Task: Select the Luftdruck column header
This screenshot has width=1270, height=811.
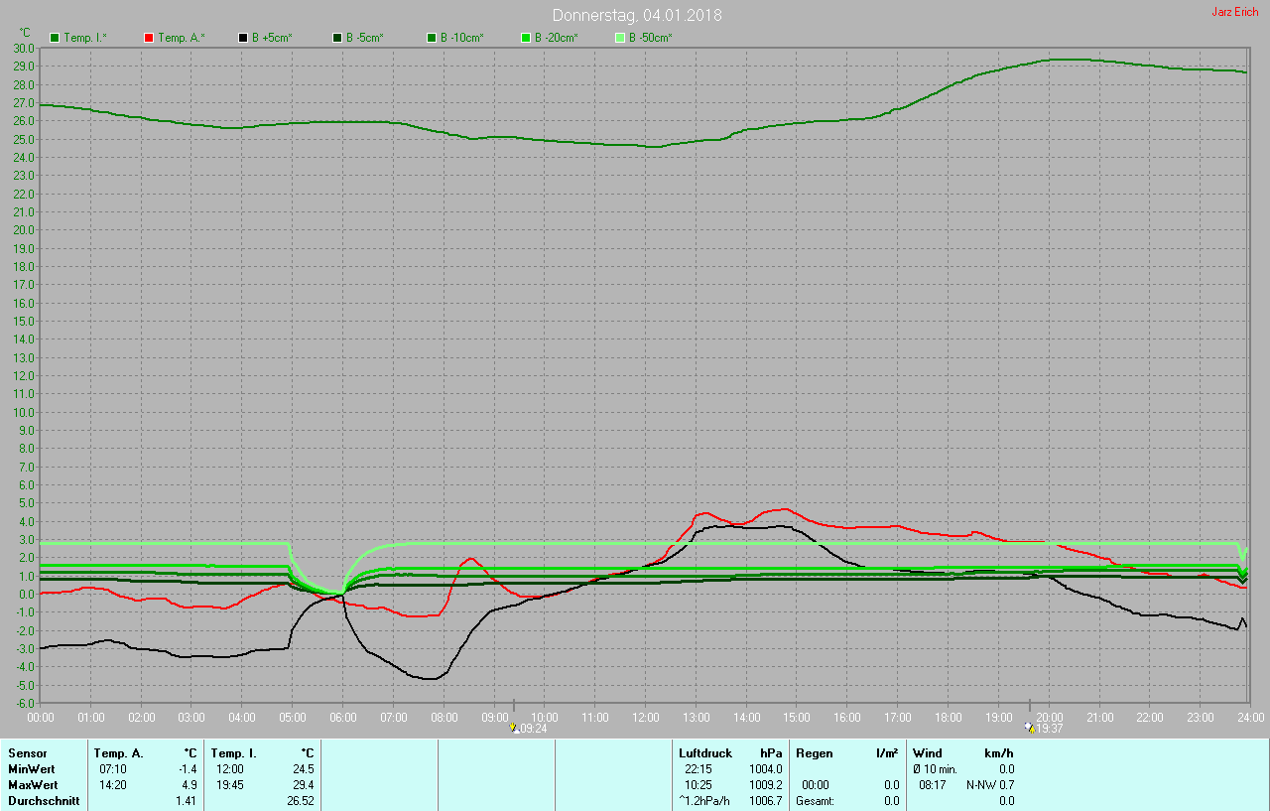Action: [704, 753]
